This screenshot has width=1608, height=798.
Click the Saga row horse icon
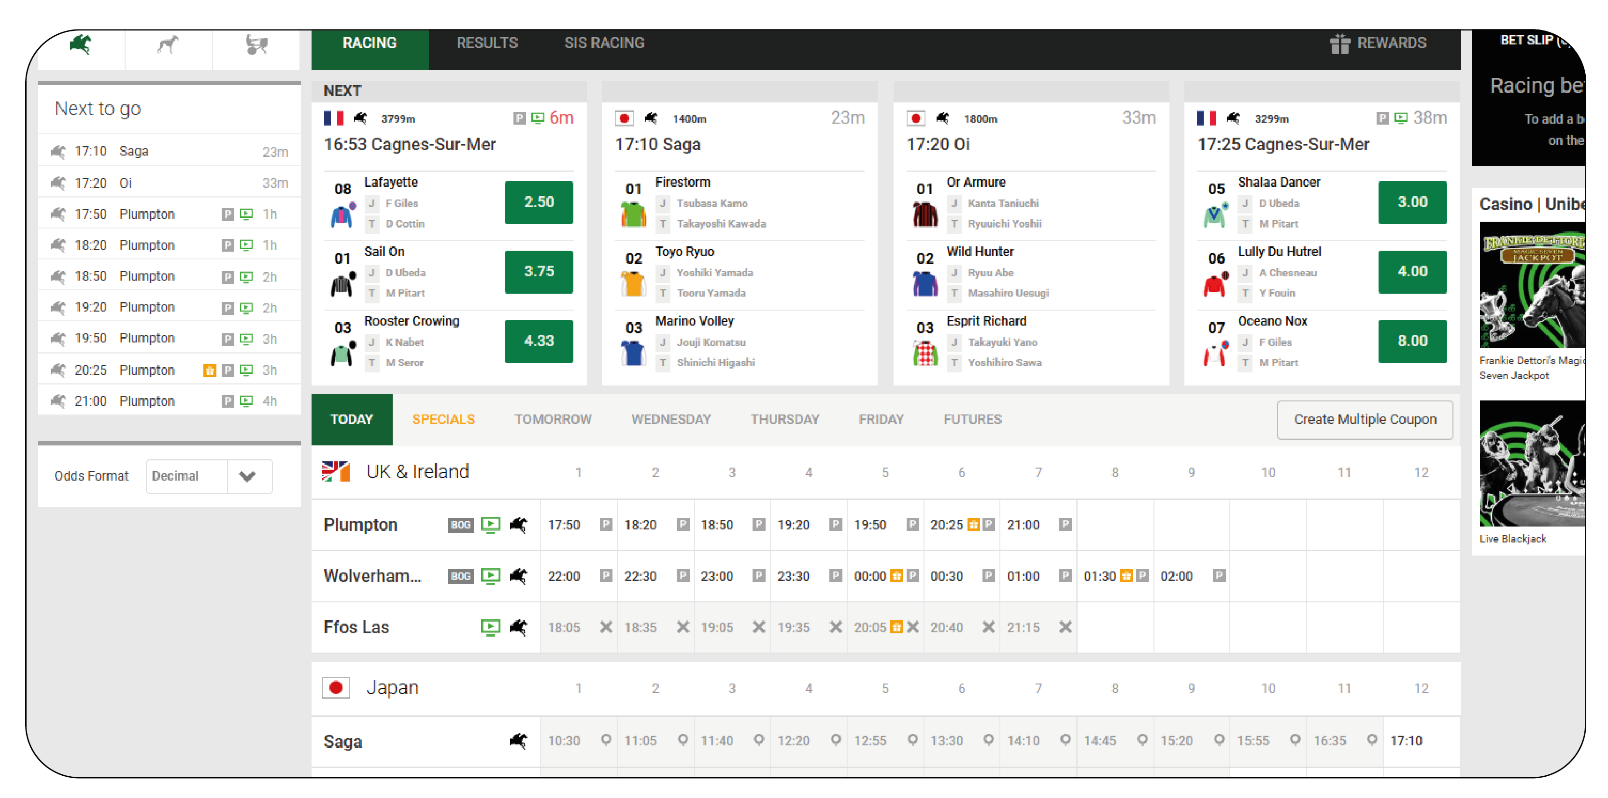click(518, 741)
